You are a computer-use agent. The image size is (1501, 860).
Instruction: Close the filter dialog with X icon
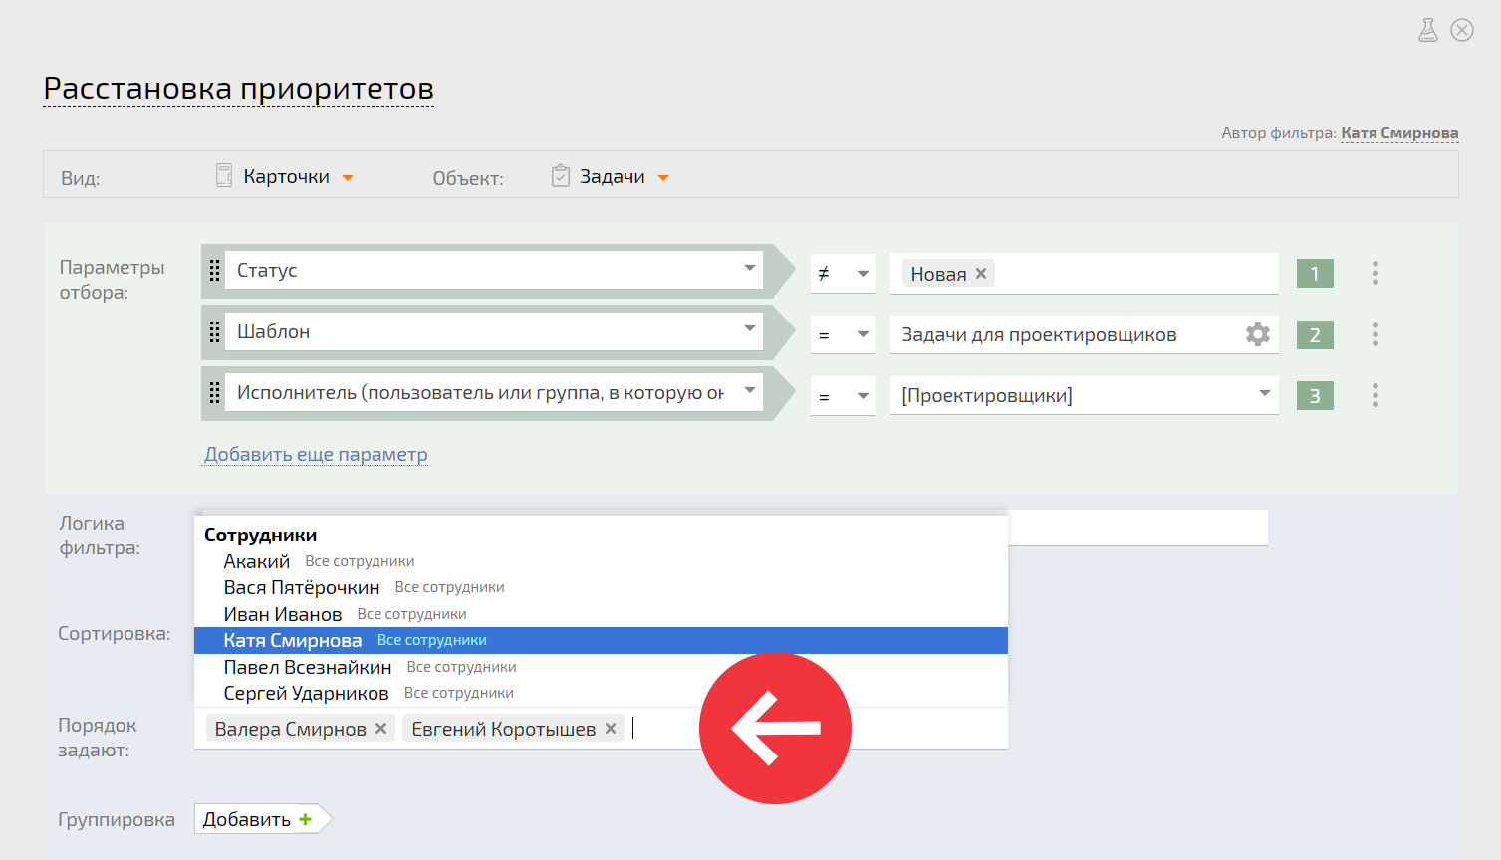[x=1462, y=30]
